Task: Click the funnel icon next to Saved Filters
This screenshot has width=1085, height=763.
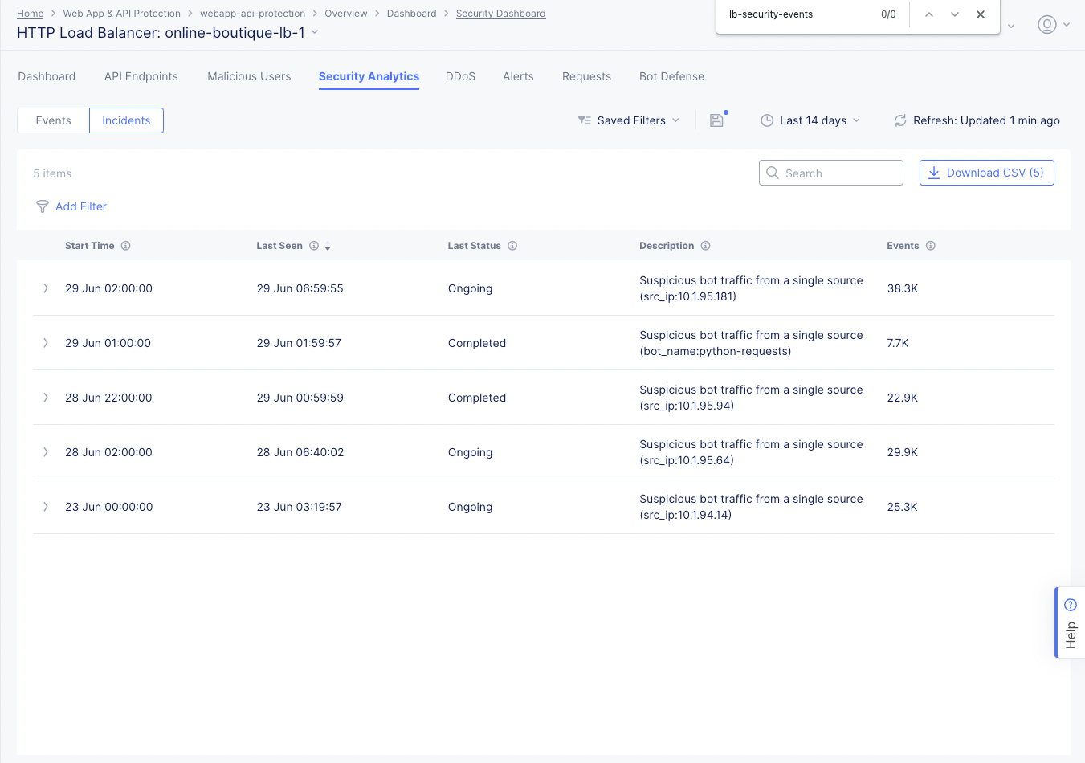Action: click(584, 120)
